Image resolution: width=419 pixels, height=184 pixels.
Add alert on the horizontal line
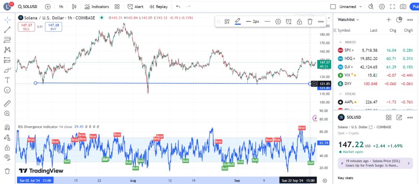pos(288,22)
